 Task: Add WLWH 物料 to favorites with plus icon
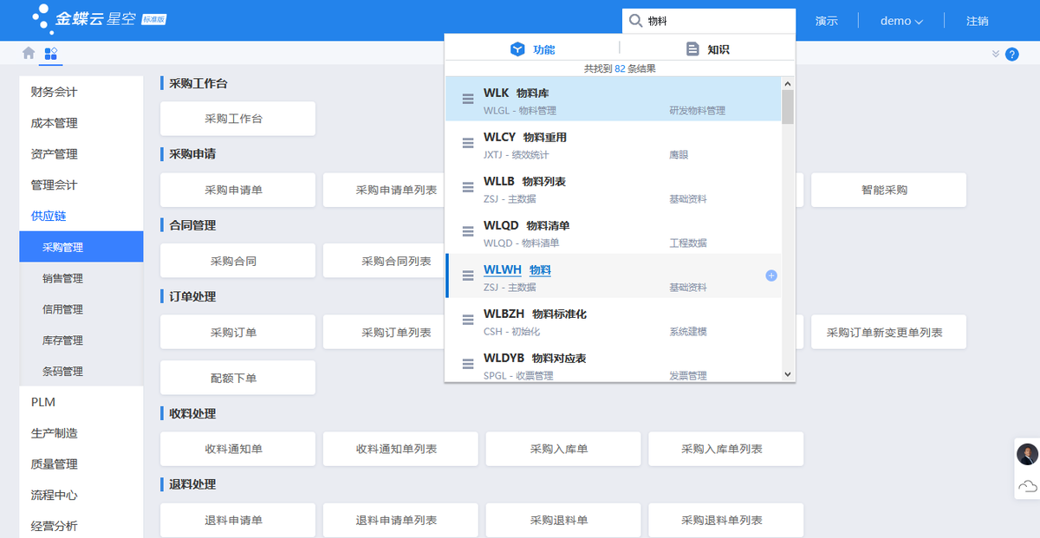click(771, 275)
